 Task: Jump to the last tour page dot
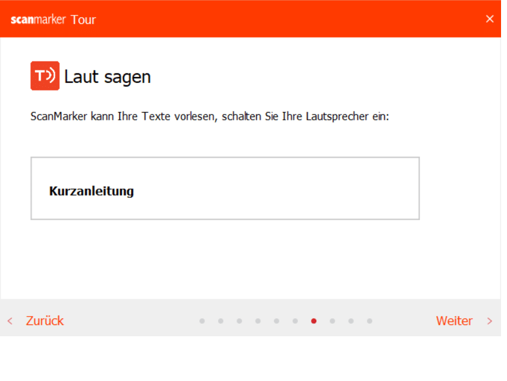(369, 321)
